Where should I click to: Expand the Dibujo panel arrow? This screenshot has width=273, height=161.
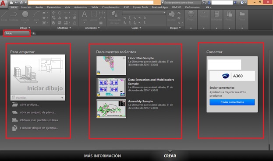29,28
